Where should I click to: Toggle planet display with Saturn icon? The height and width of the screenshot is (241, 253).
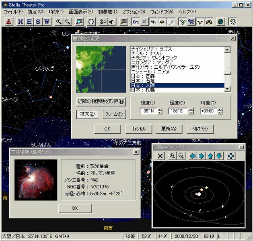(x=162, y=22)
